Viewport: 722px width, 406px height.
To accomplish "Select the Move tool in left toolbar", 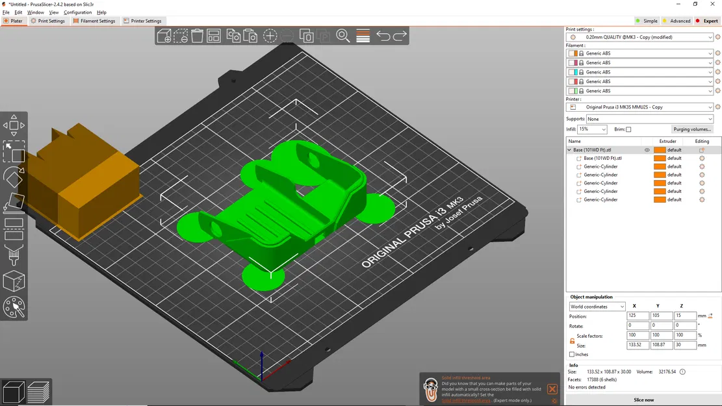I will click(x=14, y=125).
